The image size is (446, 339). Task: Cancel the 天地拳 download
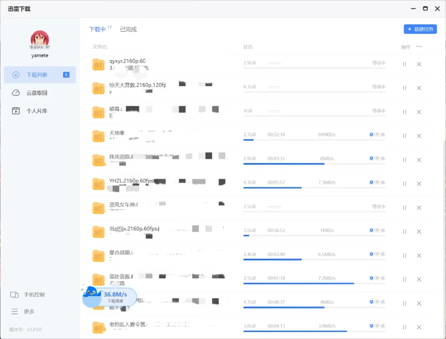(x=419, y=136)
